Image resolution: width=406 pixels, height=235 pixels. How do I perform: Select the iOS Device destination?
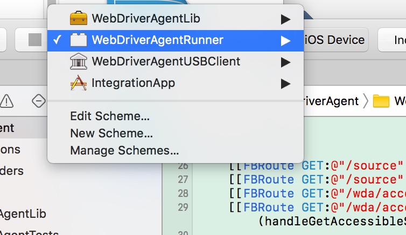[x=334, y=40]
